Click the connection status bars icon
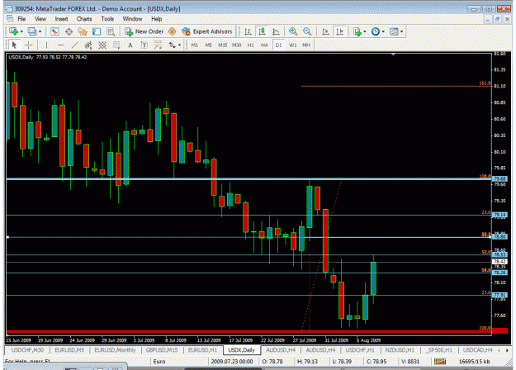Screen dimensions: 516x370 pyautogui.click(x=440, y=362)
